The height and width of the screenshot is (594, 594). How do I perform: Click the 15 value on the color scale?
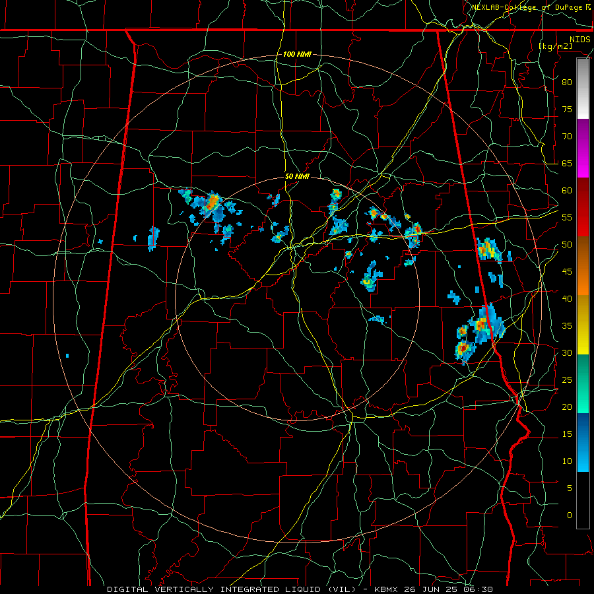[567, 434]
